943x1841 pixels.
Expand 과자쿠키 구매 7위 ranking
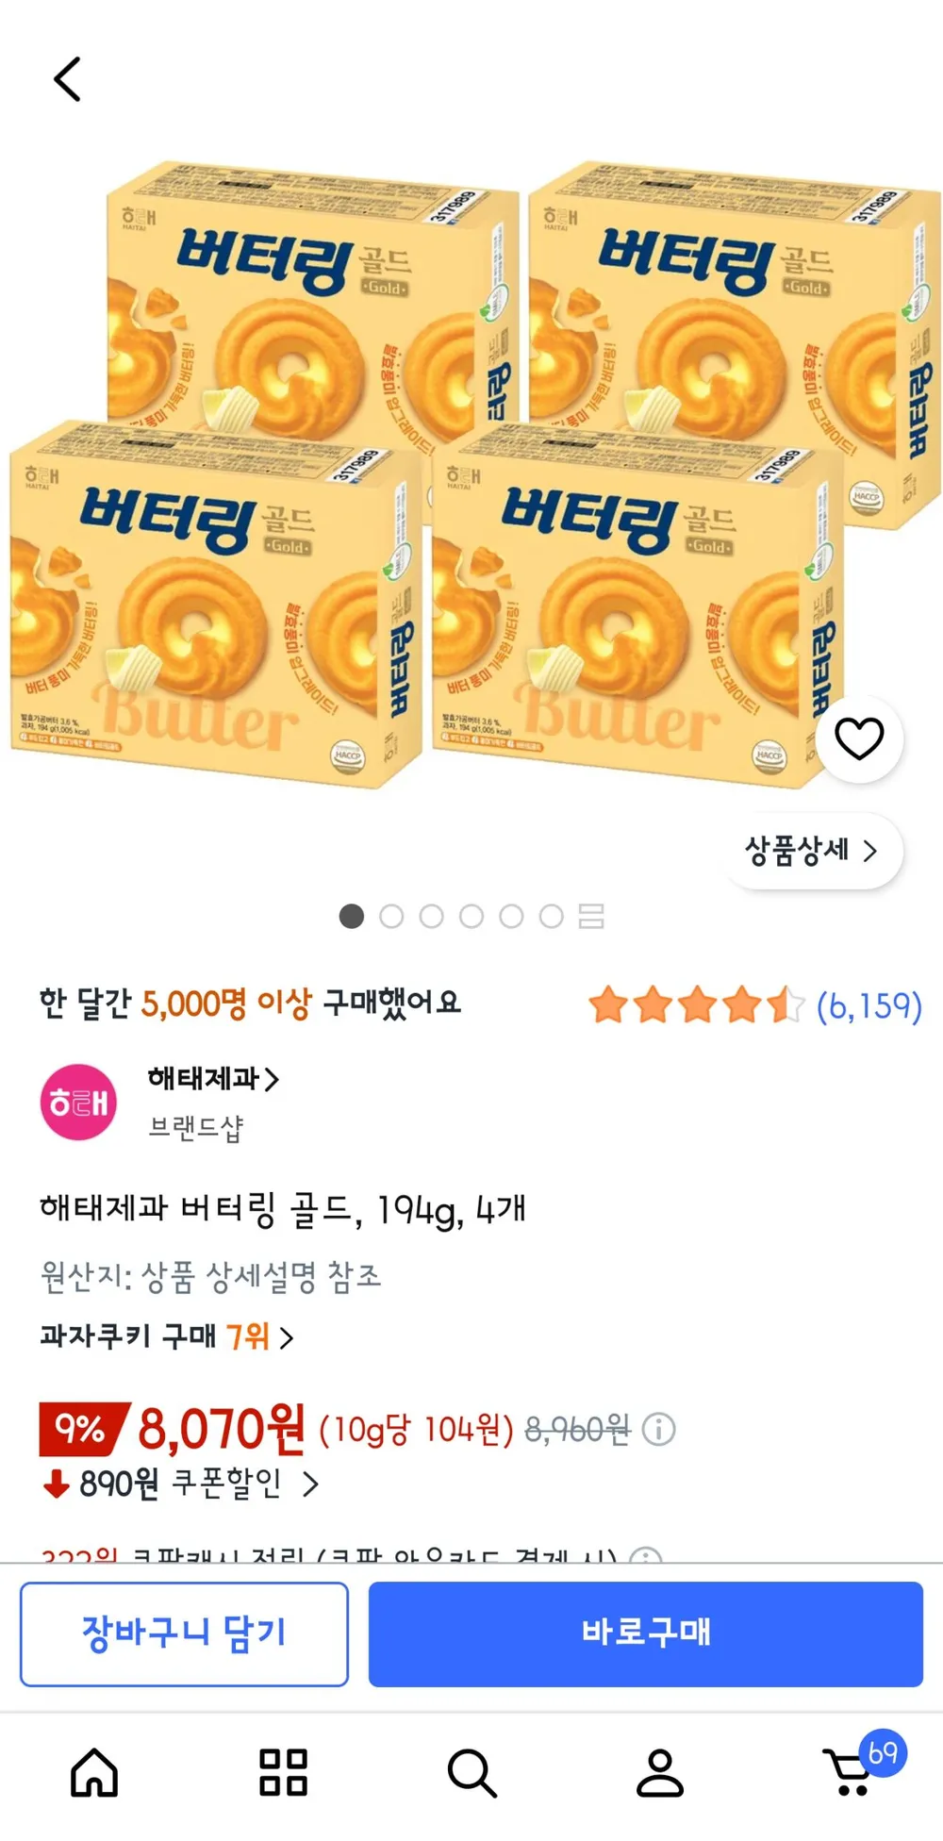167,1336
